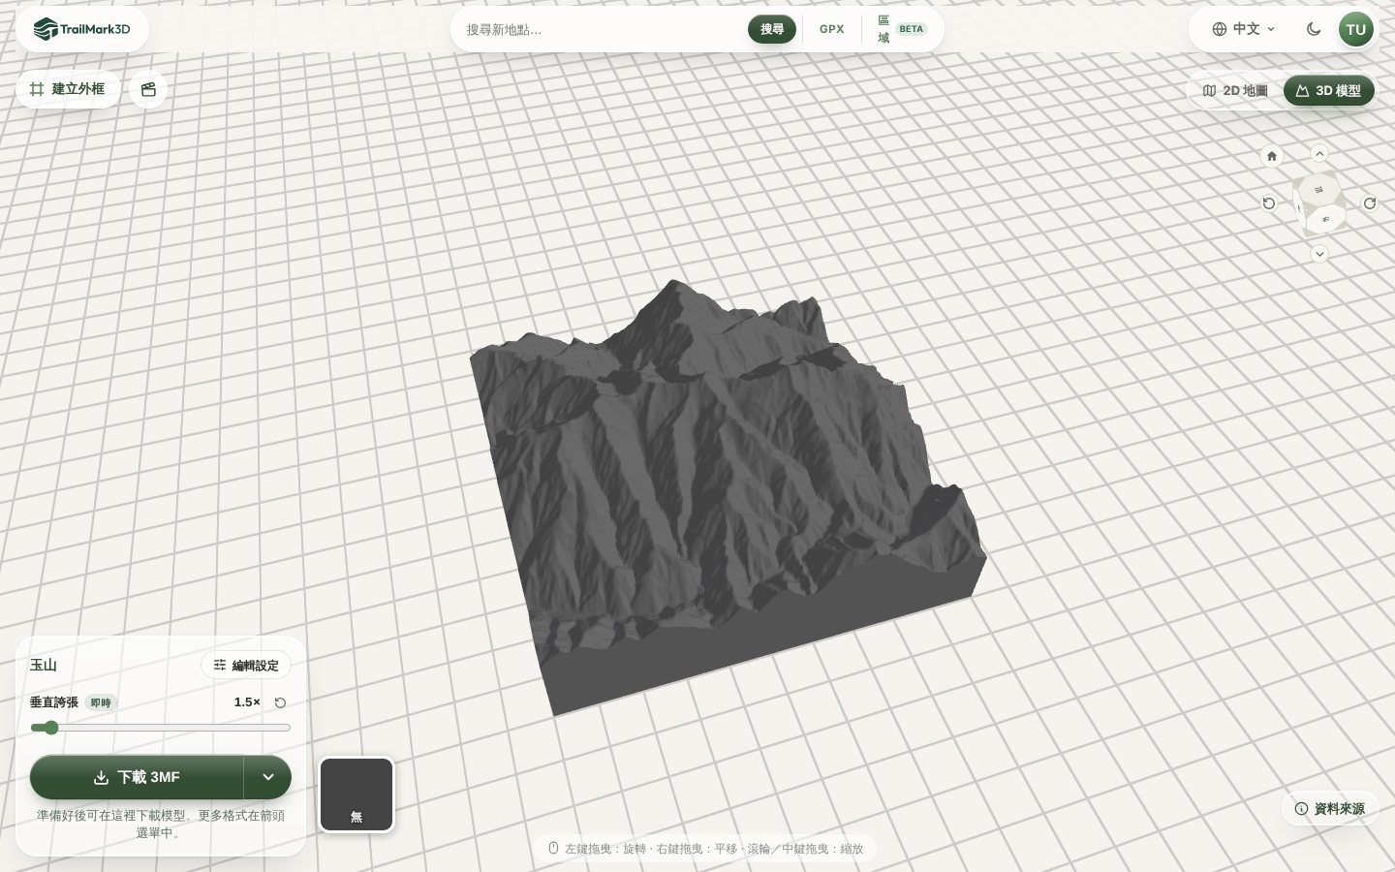Open the TU user avatar menu
This screenshot has height=872, width=1395.
click(1356, 29)
